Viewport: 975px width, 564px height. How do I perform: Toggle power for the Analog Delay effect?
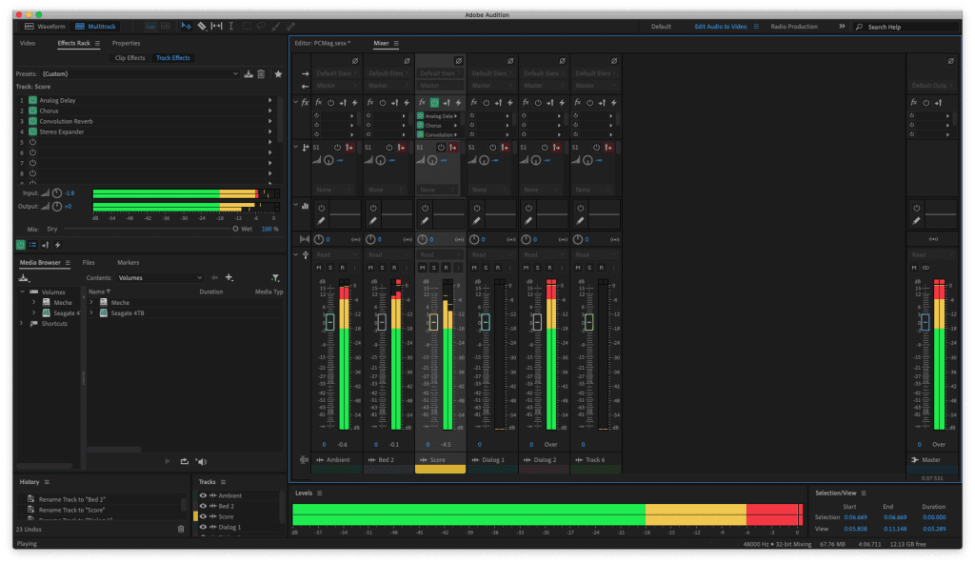coord(32,99)
